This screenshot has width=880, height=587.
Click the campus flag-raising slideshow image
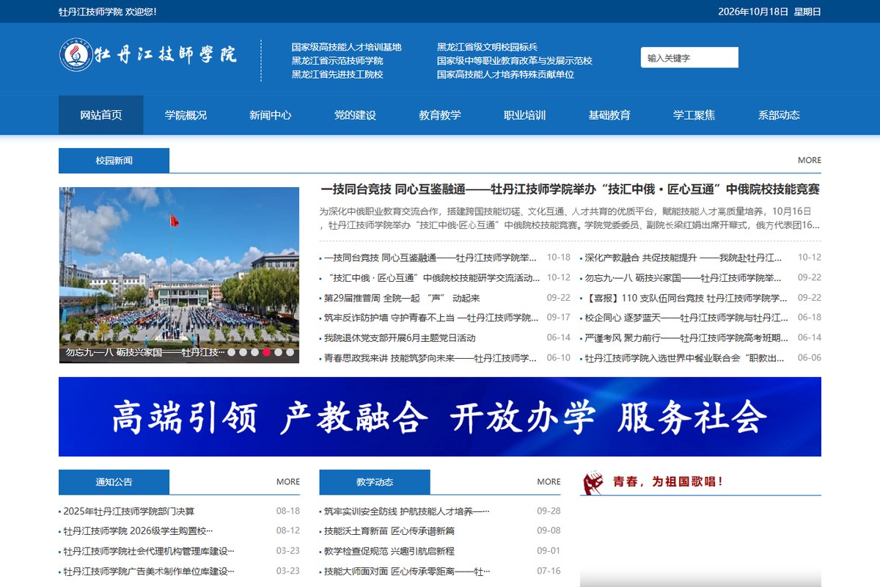(x=179, y=275)
